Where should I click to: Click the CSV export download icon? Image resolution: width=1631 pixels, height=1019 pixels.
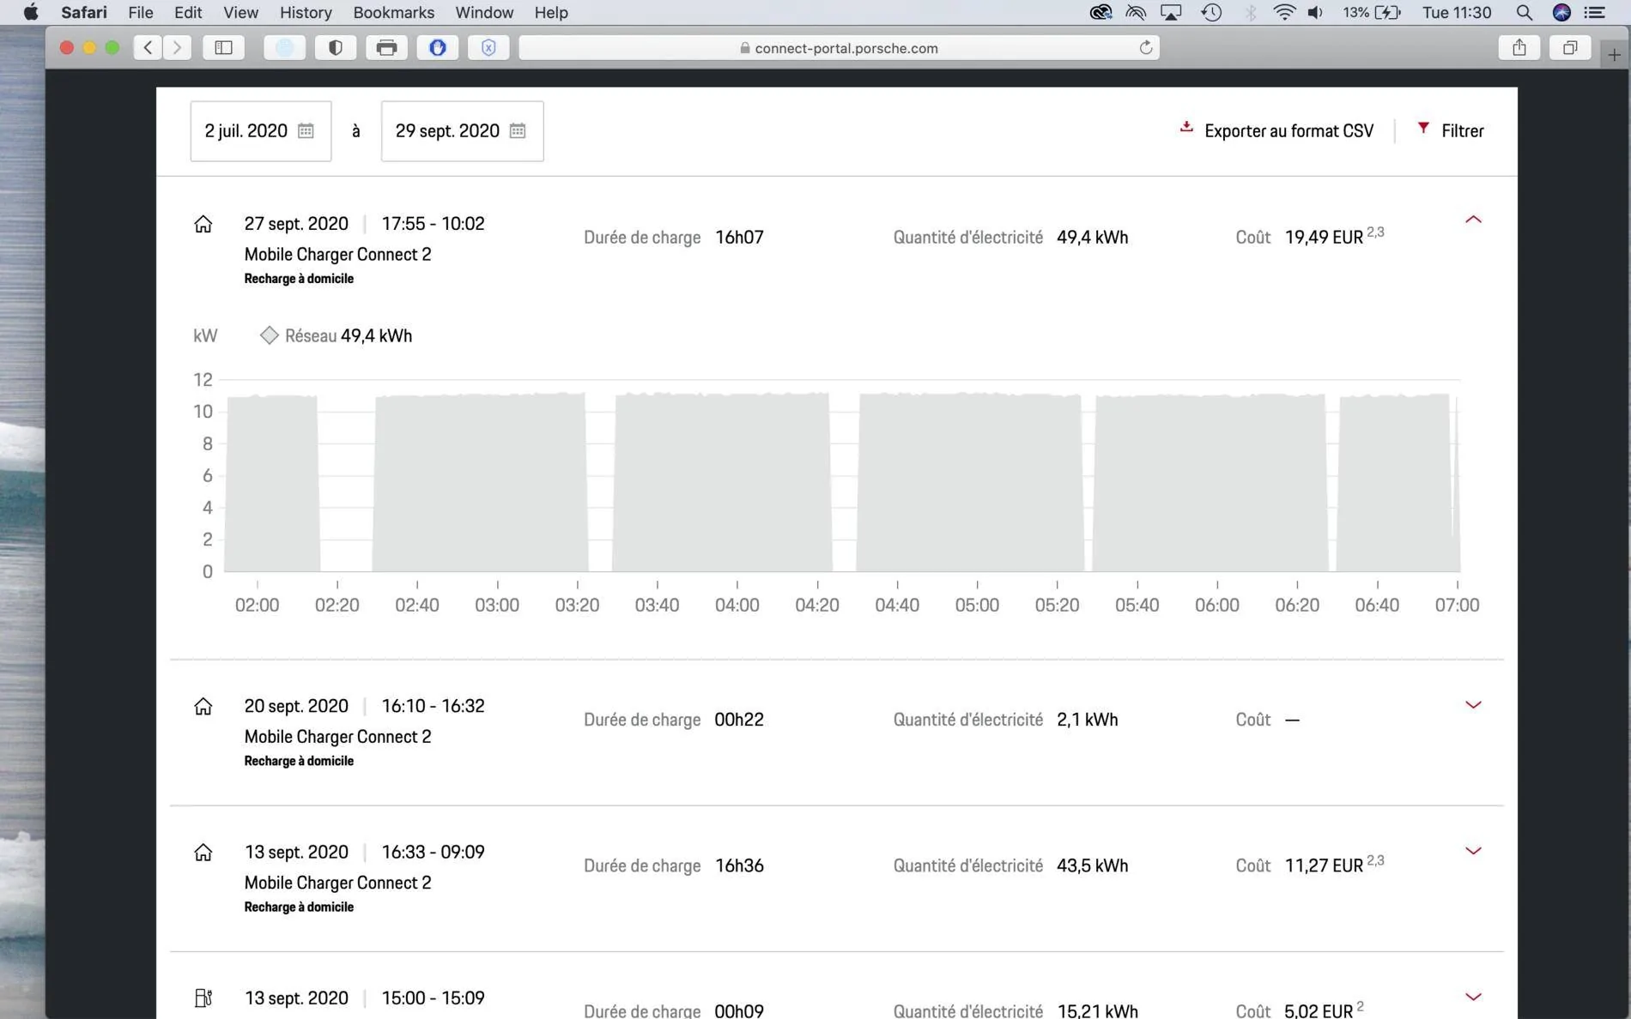click(1186, 128)
